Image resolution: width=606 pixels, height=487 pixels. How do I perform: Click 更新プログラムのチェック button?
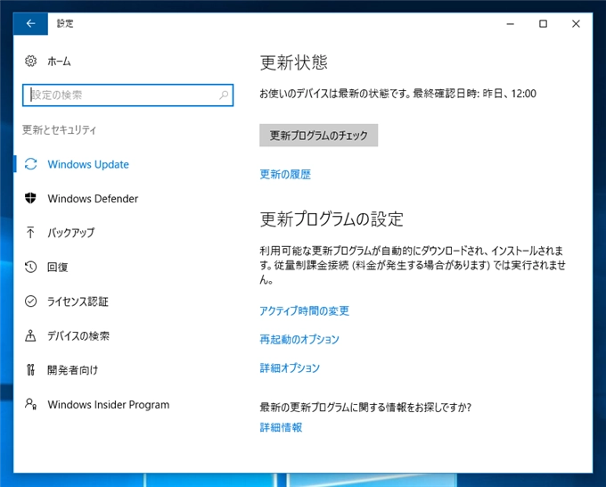(318, 135)
